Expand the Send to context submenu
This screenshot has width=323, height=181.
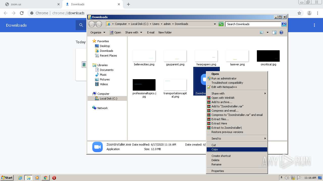point(237,139)
